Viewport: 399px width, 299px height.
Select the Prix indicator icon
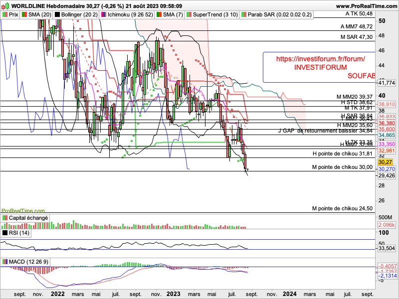5,15
